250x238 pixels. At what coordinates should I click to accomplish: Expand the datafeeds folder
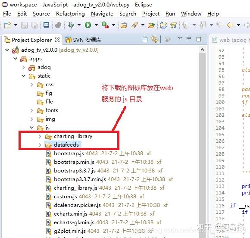[x=40, y=145]
